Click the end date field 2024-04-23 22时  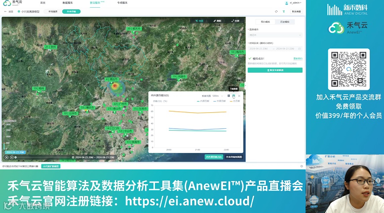tap(286, 49)
